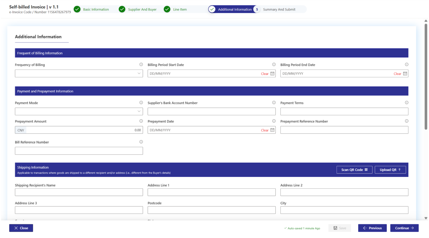Screen dimensions: 429x238
Task: Open the Prepayment Date calendar icon
Action: [272, 130]
